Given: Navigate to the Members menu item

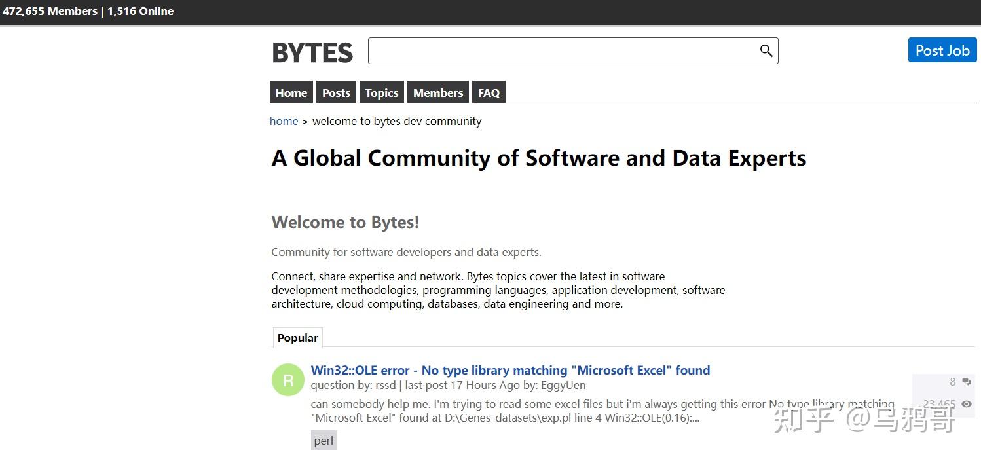Looking at the screenshot, I should pos(438,93).
